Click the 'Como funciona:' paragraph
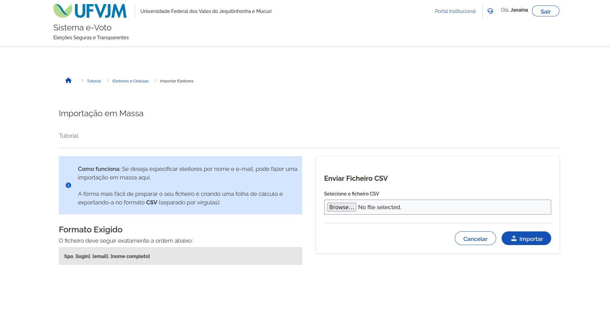 (x=188, y=173)
